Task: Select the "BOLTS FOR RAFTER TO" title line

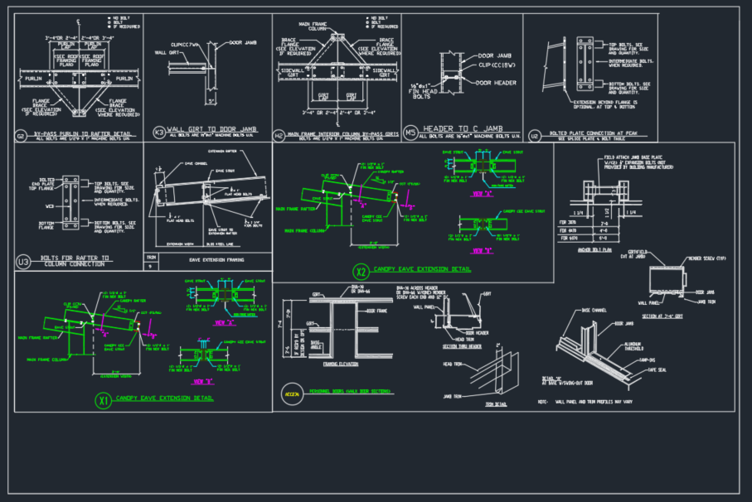Action: coord(75,258)
